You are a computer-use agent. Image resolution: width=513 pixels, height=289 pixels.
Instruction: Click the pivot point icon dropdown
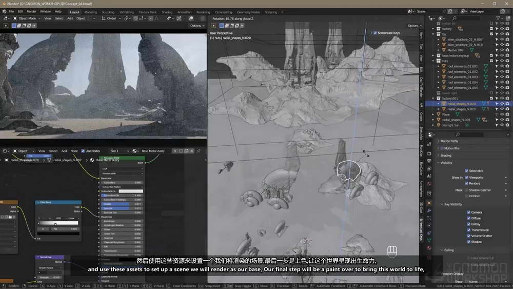point(127,18)
